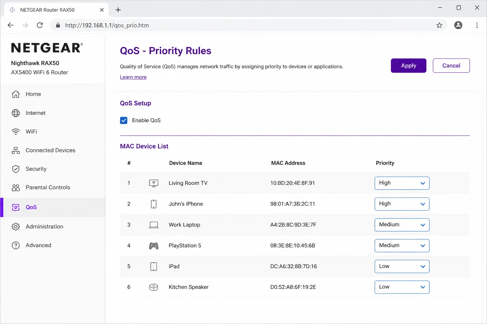
Task: Bookmark this page with the star icon
Action: tap(439, 25)
